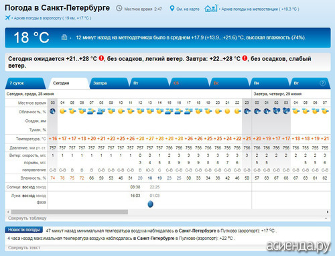Screen dimensions: 335x256
Task: Collapse news via Свернуть текст
Action: (24, 247)
